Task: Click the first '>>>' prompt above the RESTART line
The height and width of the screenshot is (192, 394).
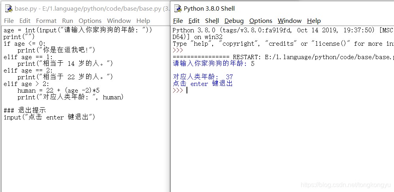Action: click(x=178, y=50)
